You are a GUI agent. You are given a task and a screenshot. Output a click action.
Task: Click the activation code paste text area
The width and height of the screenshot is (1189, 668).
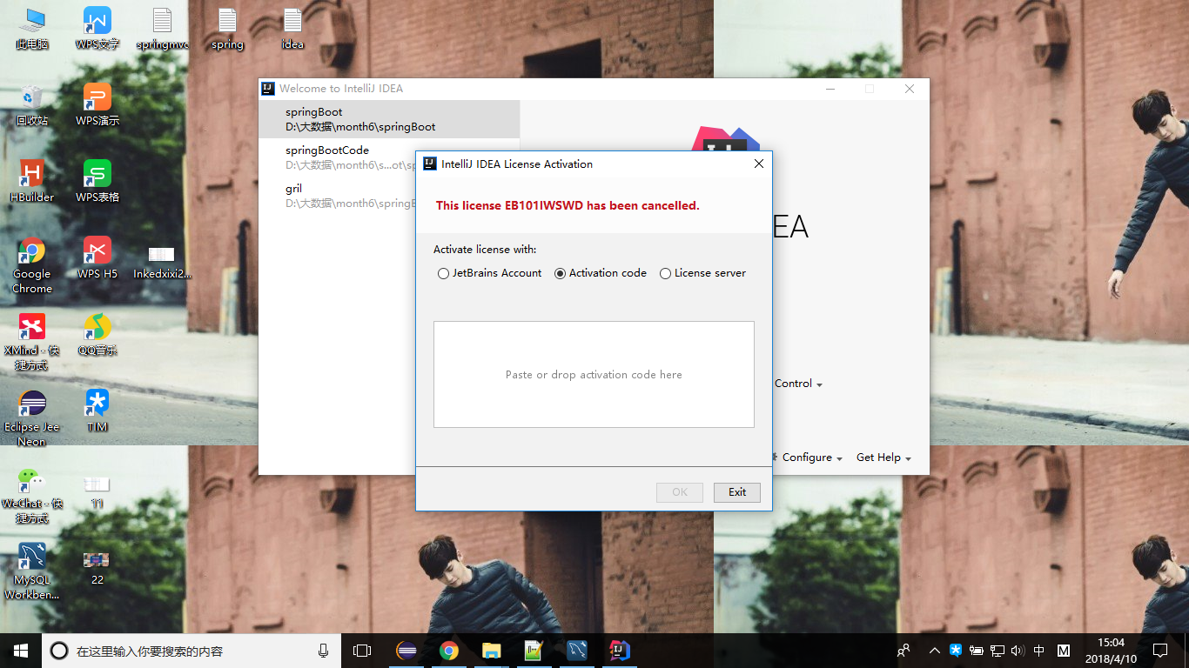tap(594, 374)
